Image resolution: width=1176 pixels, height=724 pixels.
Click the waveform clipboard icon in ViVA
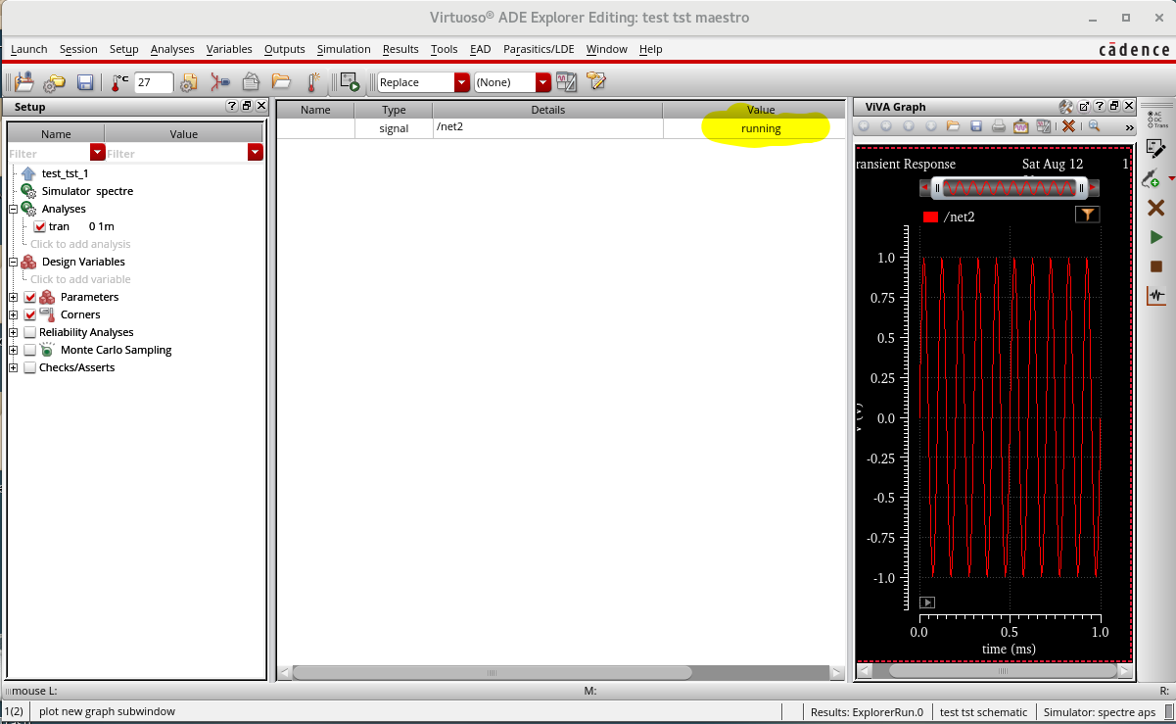coord(1020,125)
